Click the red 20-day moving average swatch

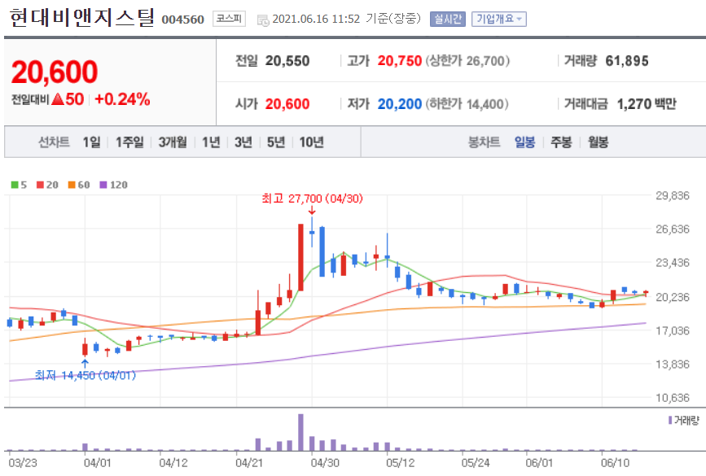coord(41,185)
